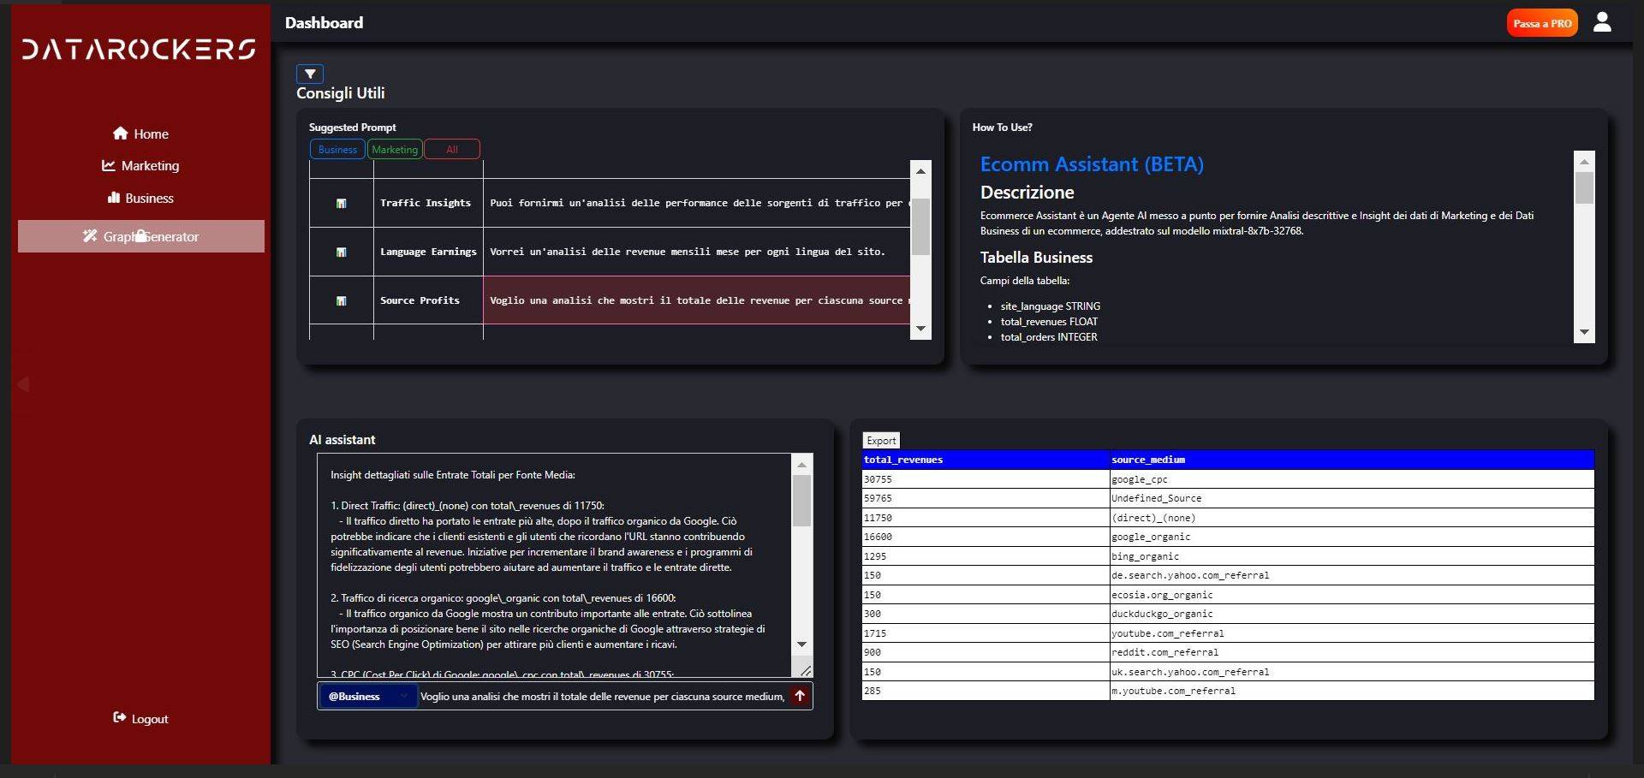Viewport: 1644px width, 778px height.
Task: Select the Language Earnings prompt title
Action: [x=428, y=252]
